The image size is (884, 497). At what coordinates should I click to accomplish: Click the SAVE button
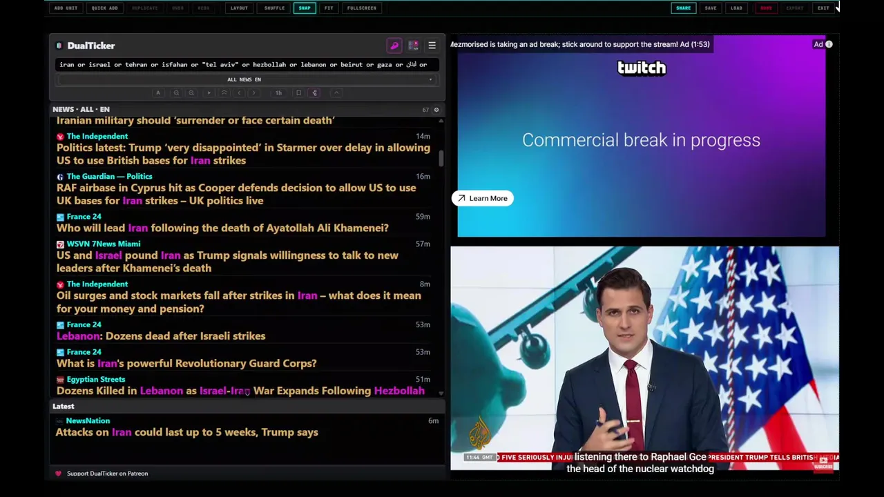711,8
